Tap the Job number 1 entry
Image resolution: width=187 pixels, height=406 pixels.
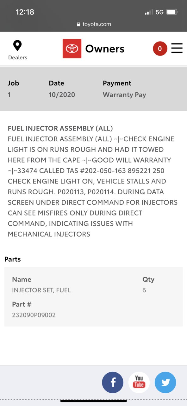point(9,95)
